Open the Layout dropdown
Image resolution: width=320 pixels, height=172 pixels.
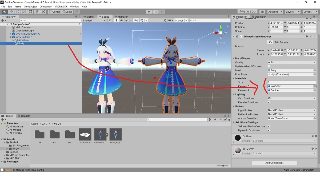tap(310, 12)
